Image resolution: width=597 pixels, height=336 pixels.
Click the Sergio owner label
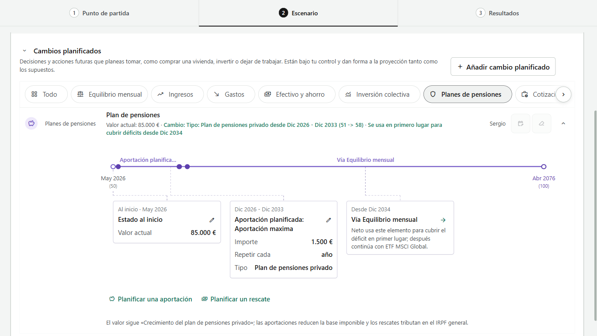497,124
